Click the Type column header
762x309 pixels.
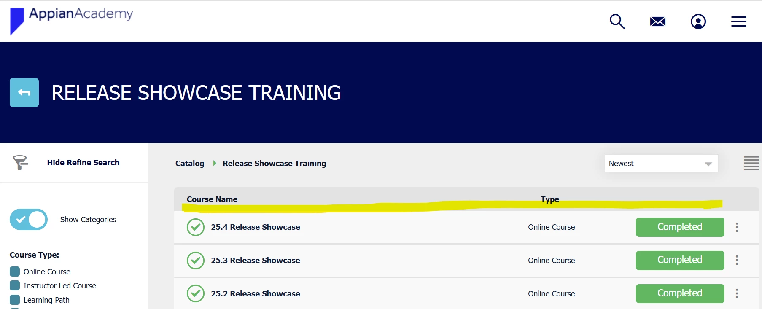point(550,199)
